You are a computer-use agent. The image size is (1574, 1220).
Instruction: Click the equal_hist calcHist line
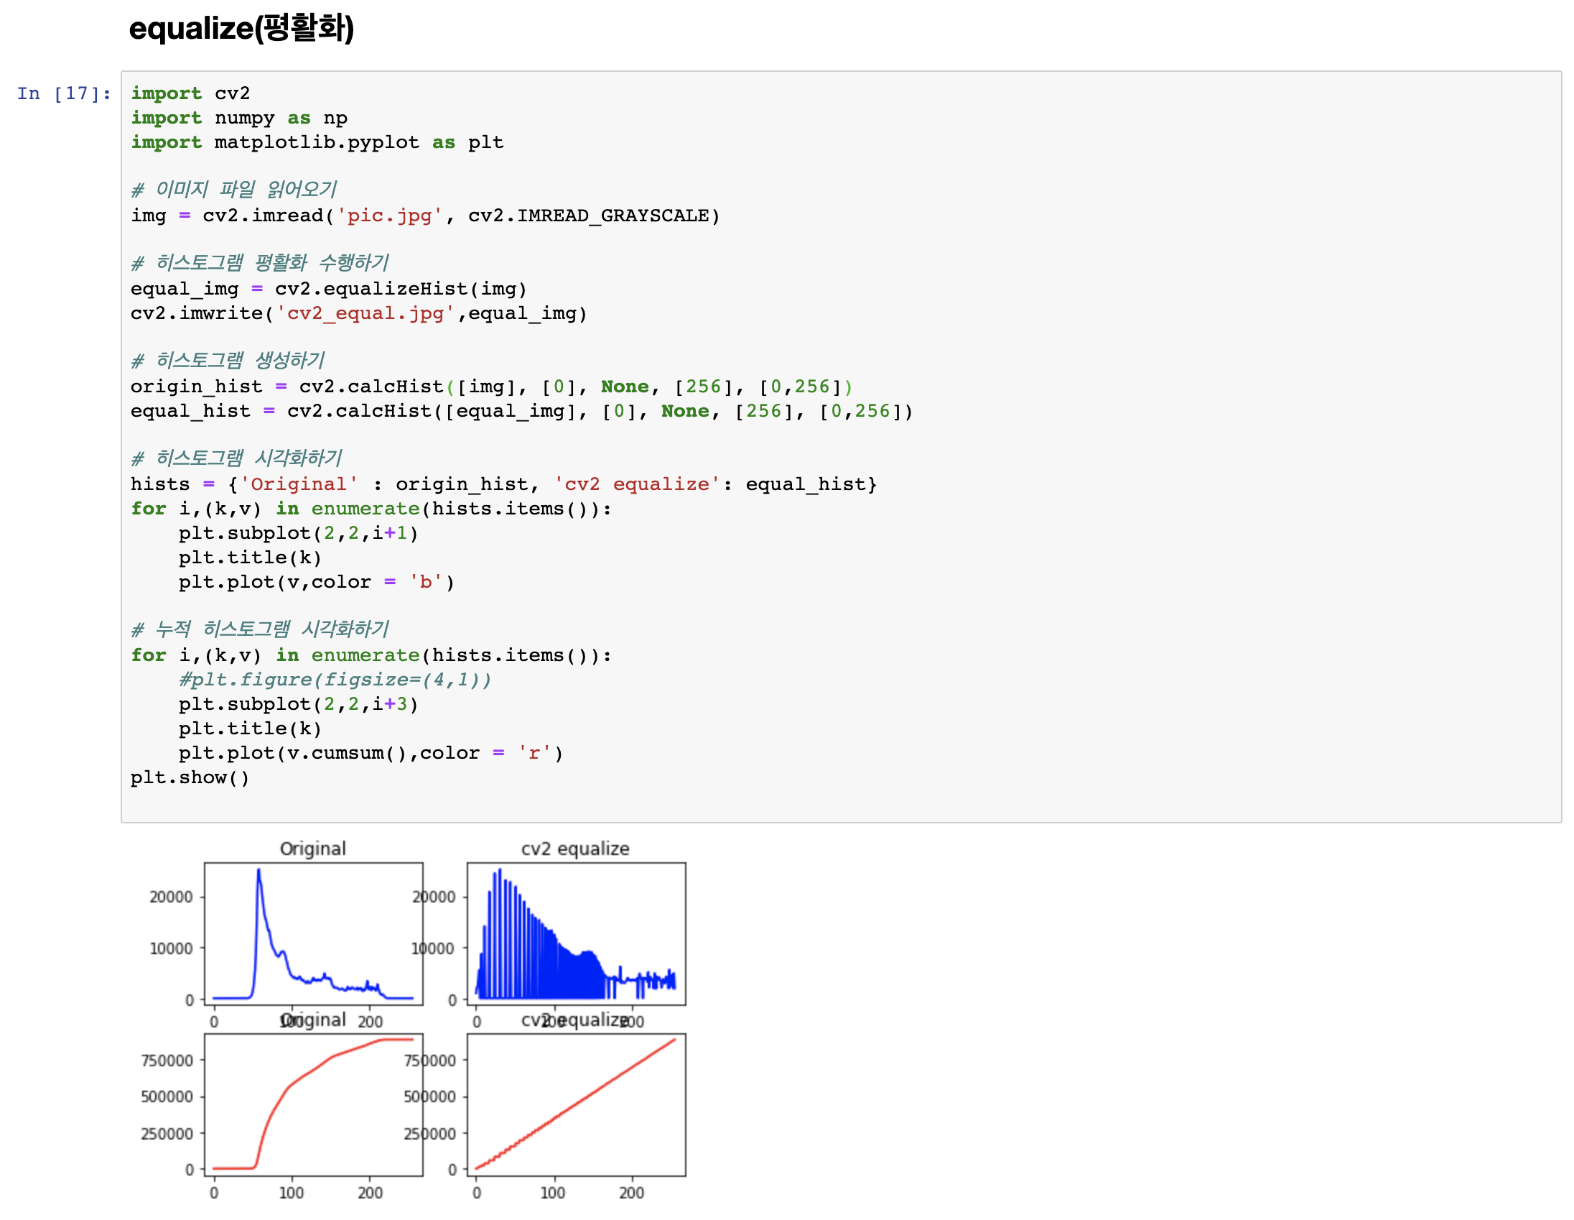coord(521,412)
